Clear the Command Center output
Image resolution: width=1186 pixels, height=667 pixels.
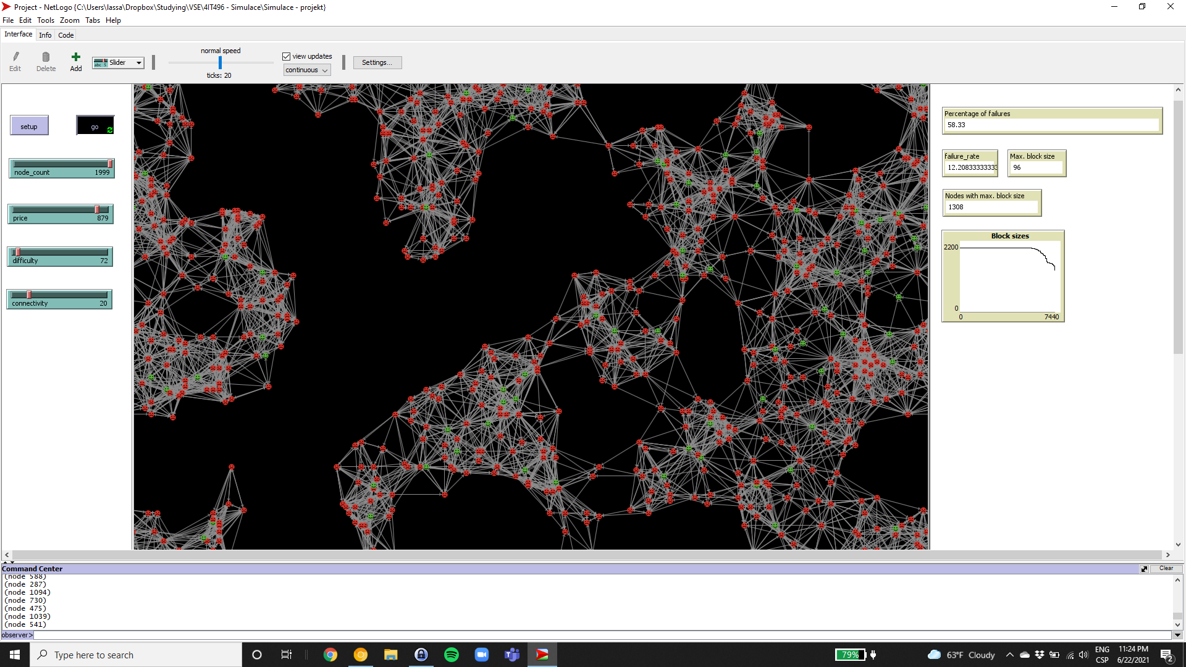pyautogui.click(x=1166, y=568)
